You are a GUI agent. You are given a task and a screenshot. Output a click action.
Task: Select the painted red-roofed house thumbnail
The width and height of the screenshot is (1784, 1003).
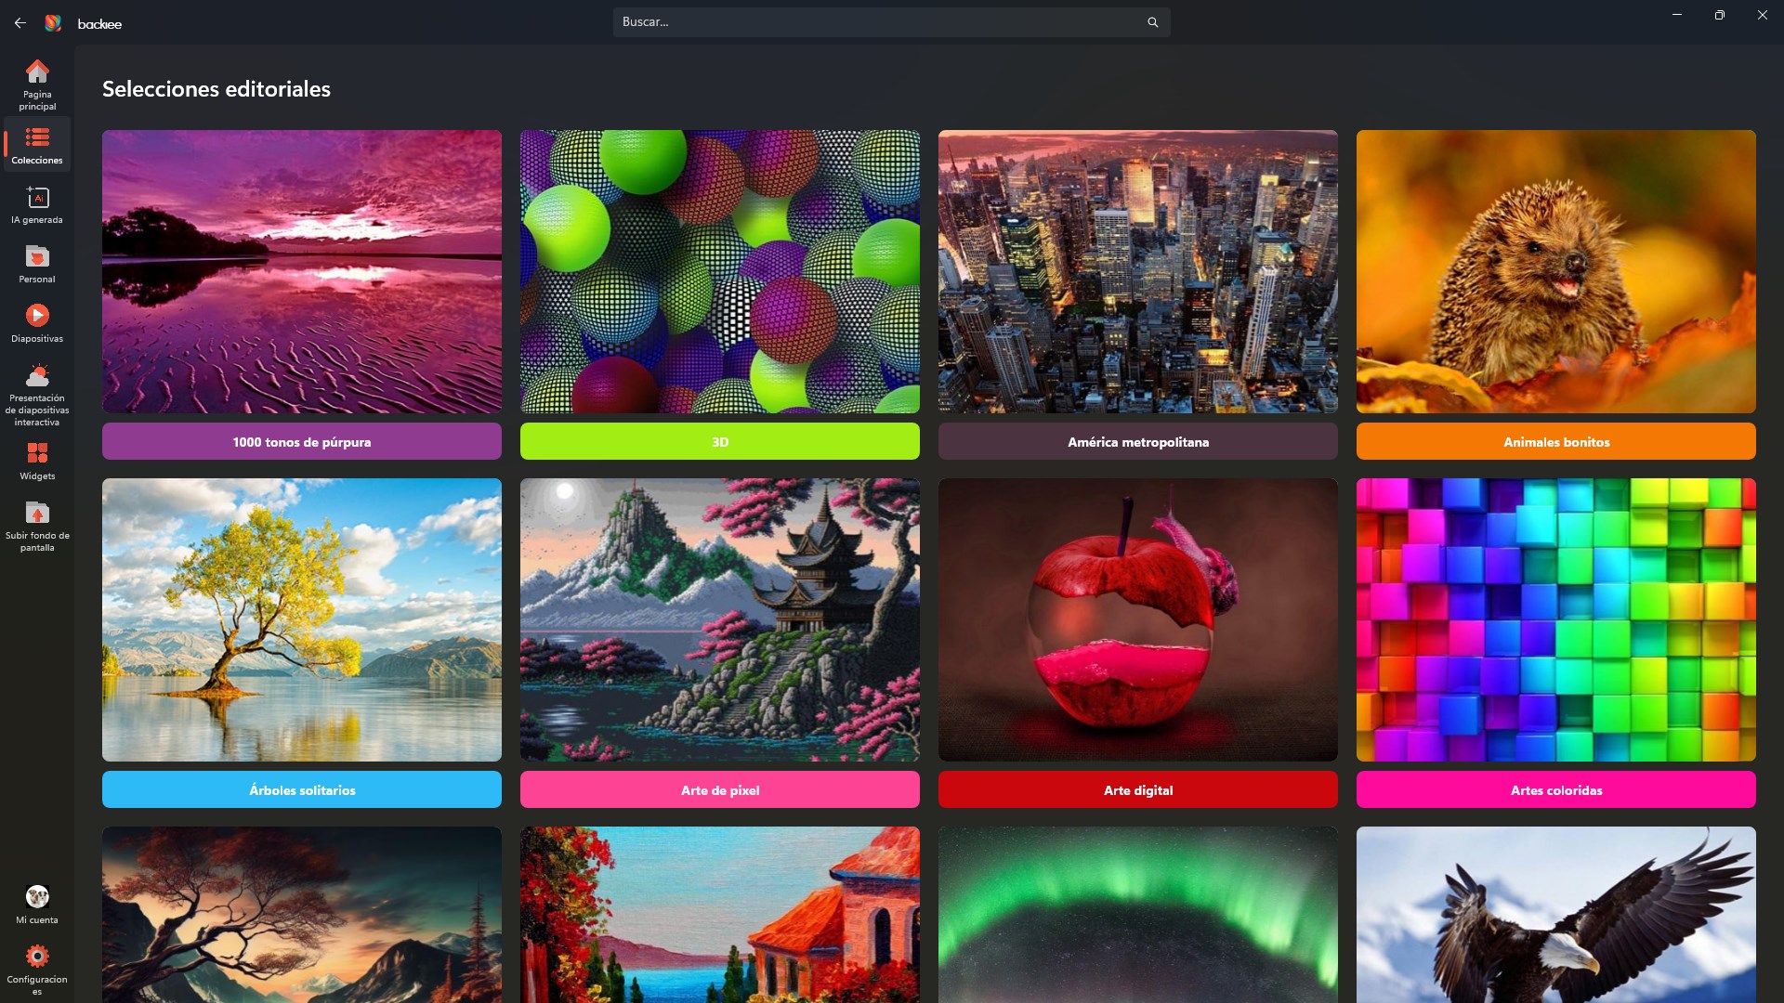(720, 915)
